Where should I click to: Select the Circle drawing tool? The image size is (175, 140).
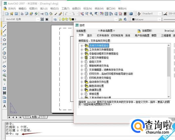pyautogui.click(x=5, y=53)
